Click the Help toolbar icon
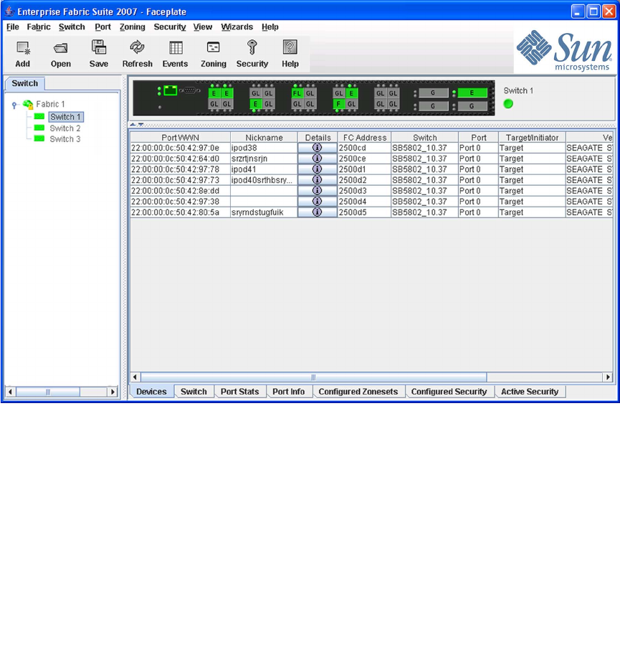 point(290,47)
